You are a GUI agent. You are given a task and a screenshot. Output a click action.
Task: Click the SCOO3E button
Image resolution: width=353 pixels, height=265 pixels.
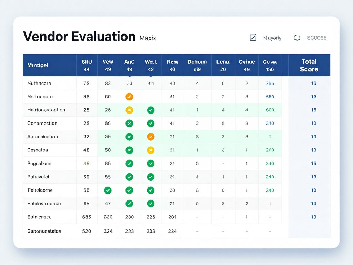pos(317,38)
